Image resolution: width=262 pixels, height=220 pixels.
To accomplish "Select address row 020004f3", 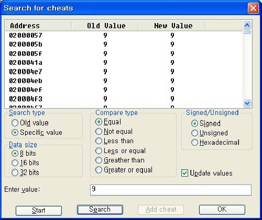I will 124,99.
